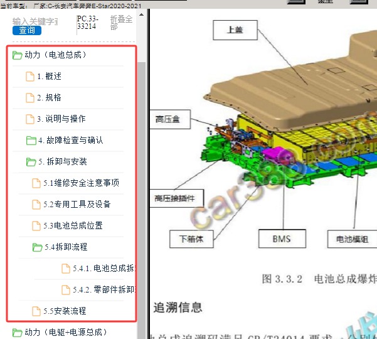Expand the 动力（电驱+电源总成）folder icon

pos(18,333)
